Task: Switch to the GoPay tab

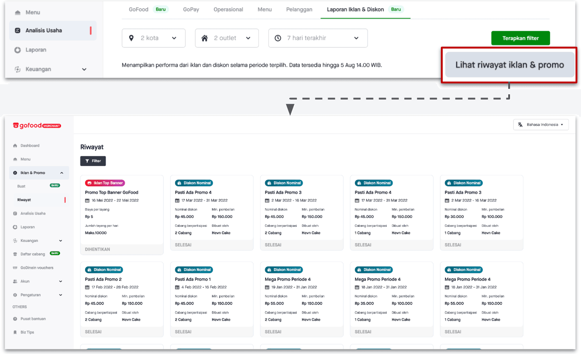Action: pos(191,10)
